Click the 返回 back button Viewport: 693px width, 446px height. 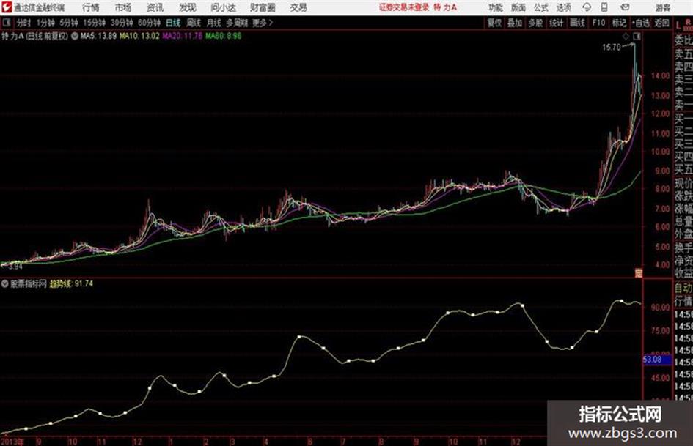(661, 23)
